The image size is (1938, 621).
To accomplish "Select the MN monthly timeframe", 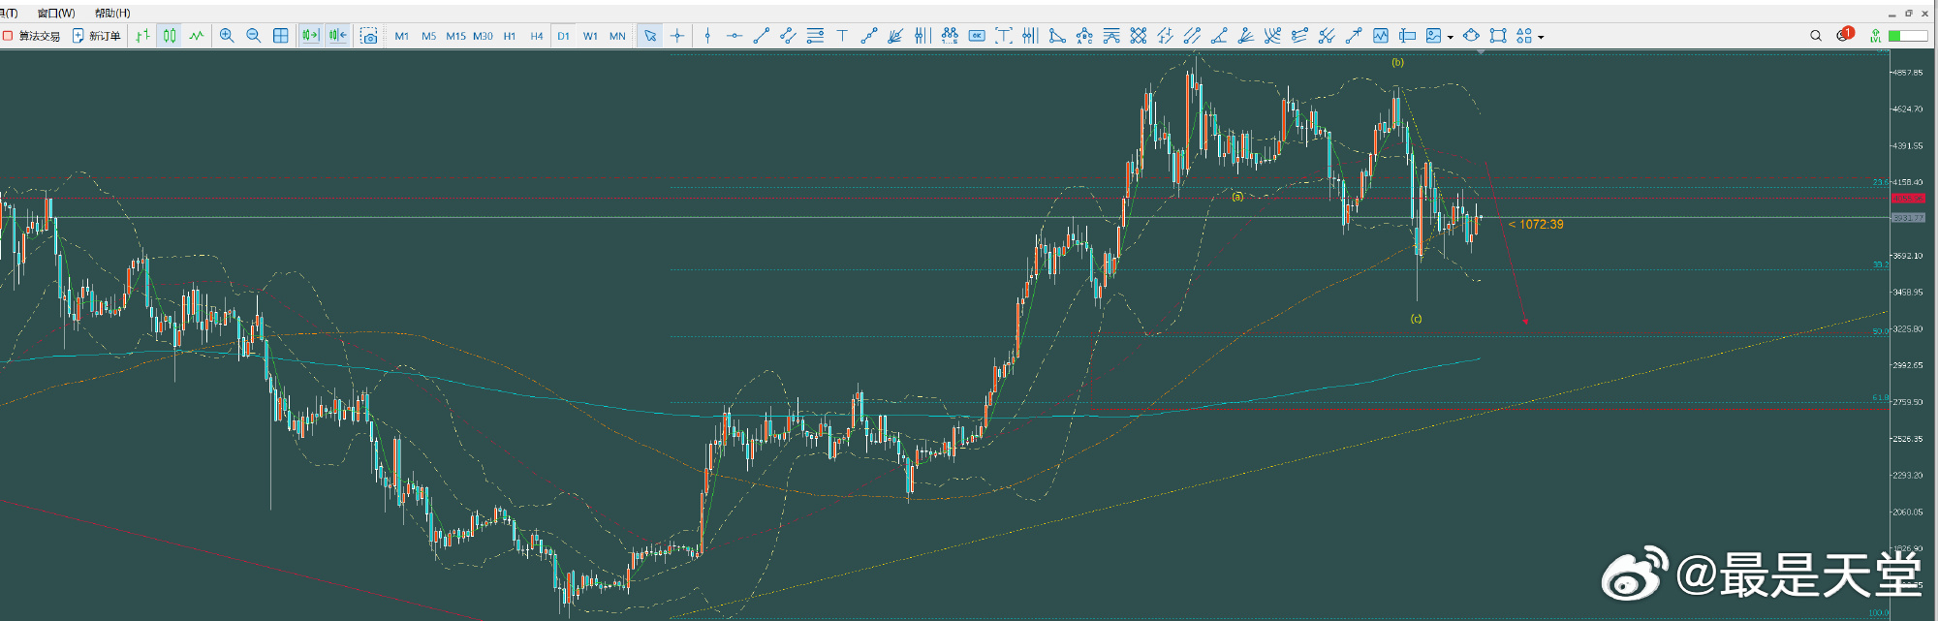I will [617, 36].
